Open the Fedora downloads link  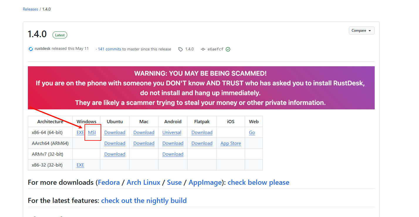click(109, 182)
